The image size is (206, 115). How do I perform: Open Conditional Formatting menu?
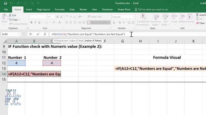[x=143, y=20]
